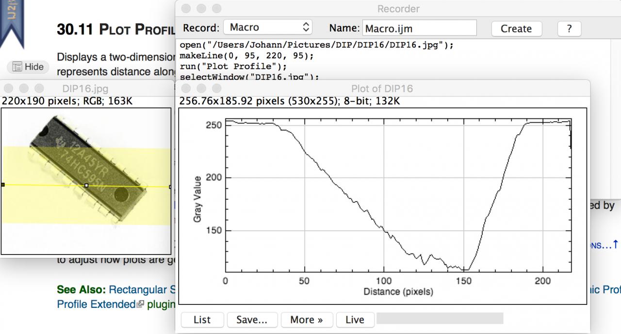Click the macro line run("Plot Profile");
This screenshot has height=334, width=621.
(x=233, y=66)
